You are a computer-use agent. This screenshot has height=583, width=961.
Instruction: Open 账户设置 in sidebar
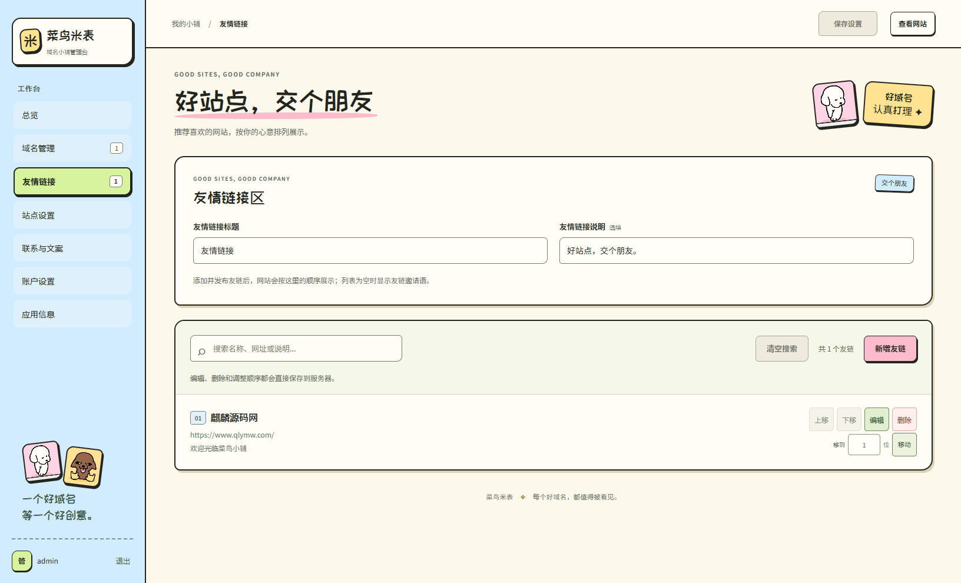click(x=72, y=281)
